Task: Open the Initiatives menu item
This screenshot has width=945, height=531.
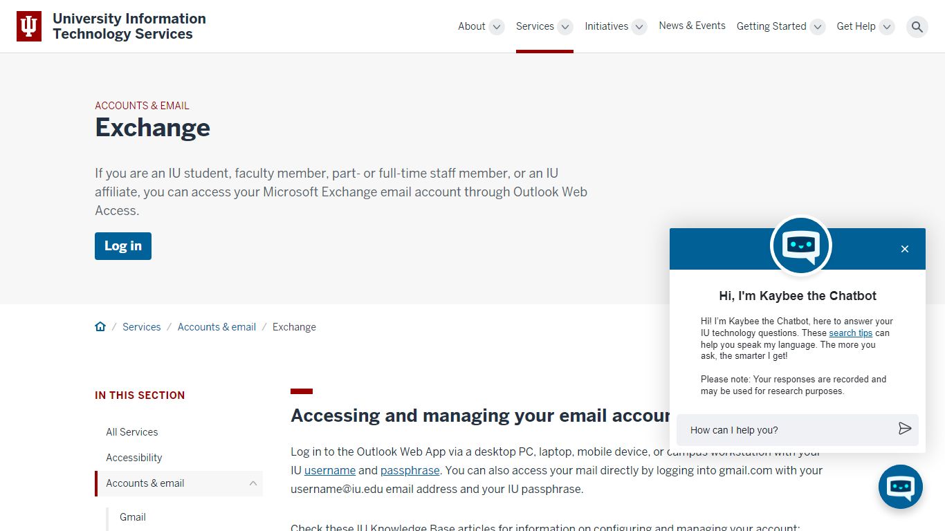Action: [x=607, y=26]
